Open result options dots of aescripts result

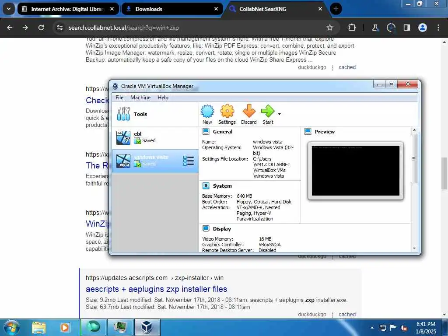(332, 315)
